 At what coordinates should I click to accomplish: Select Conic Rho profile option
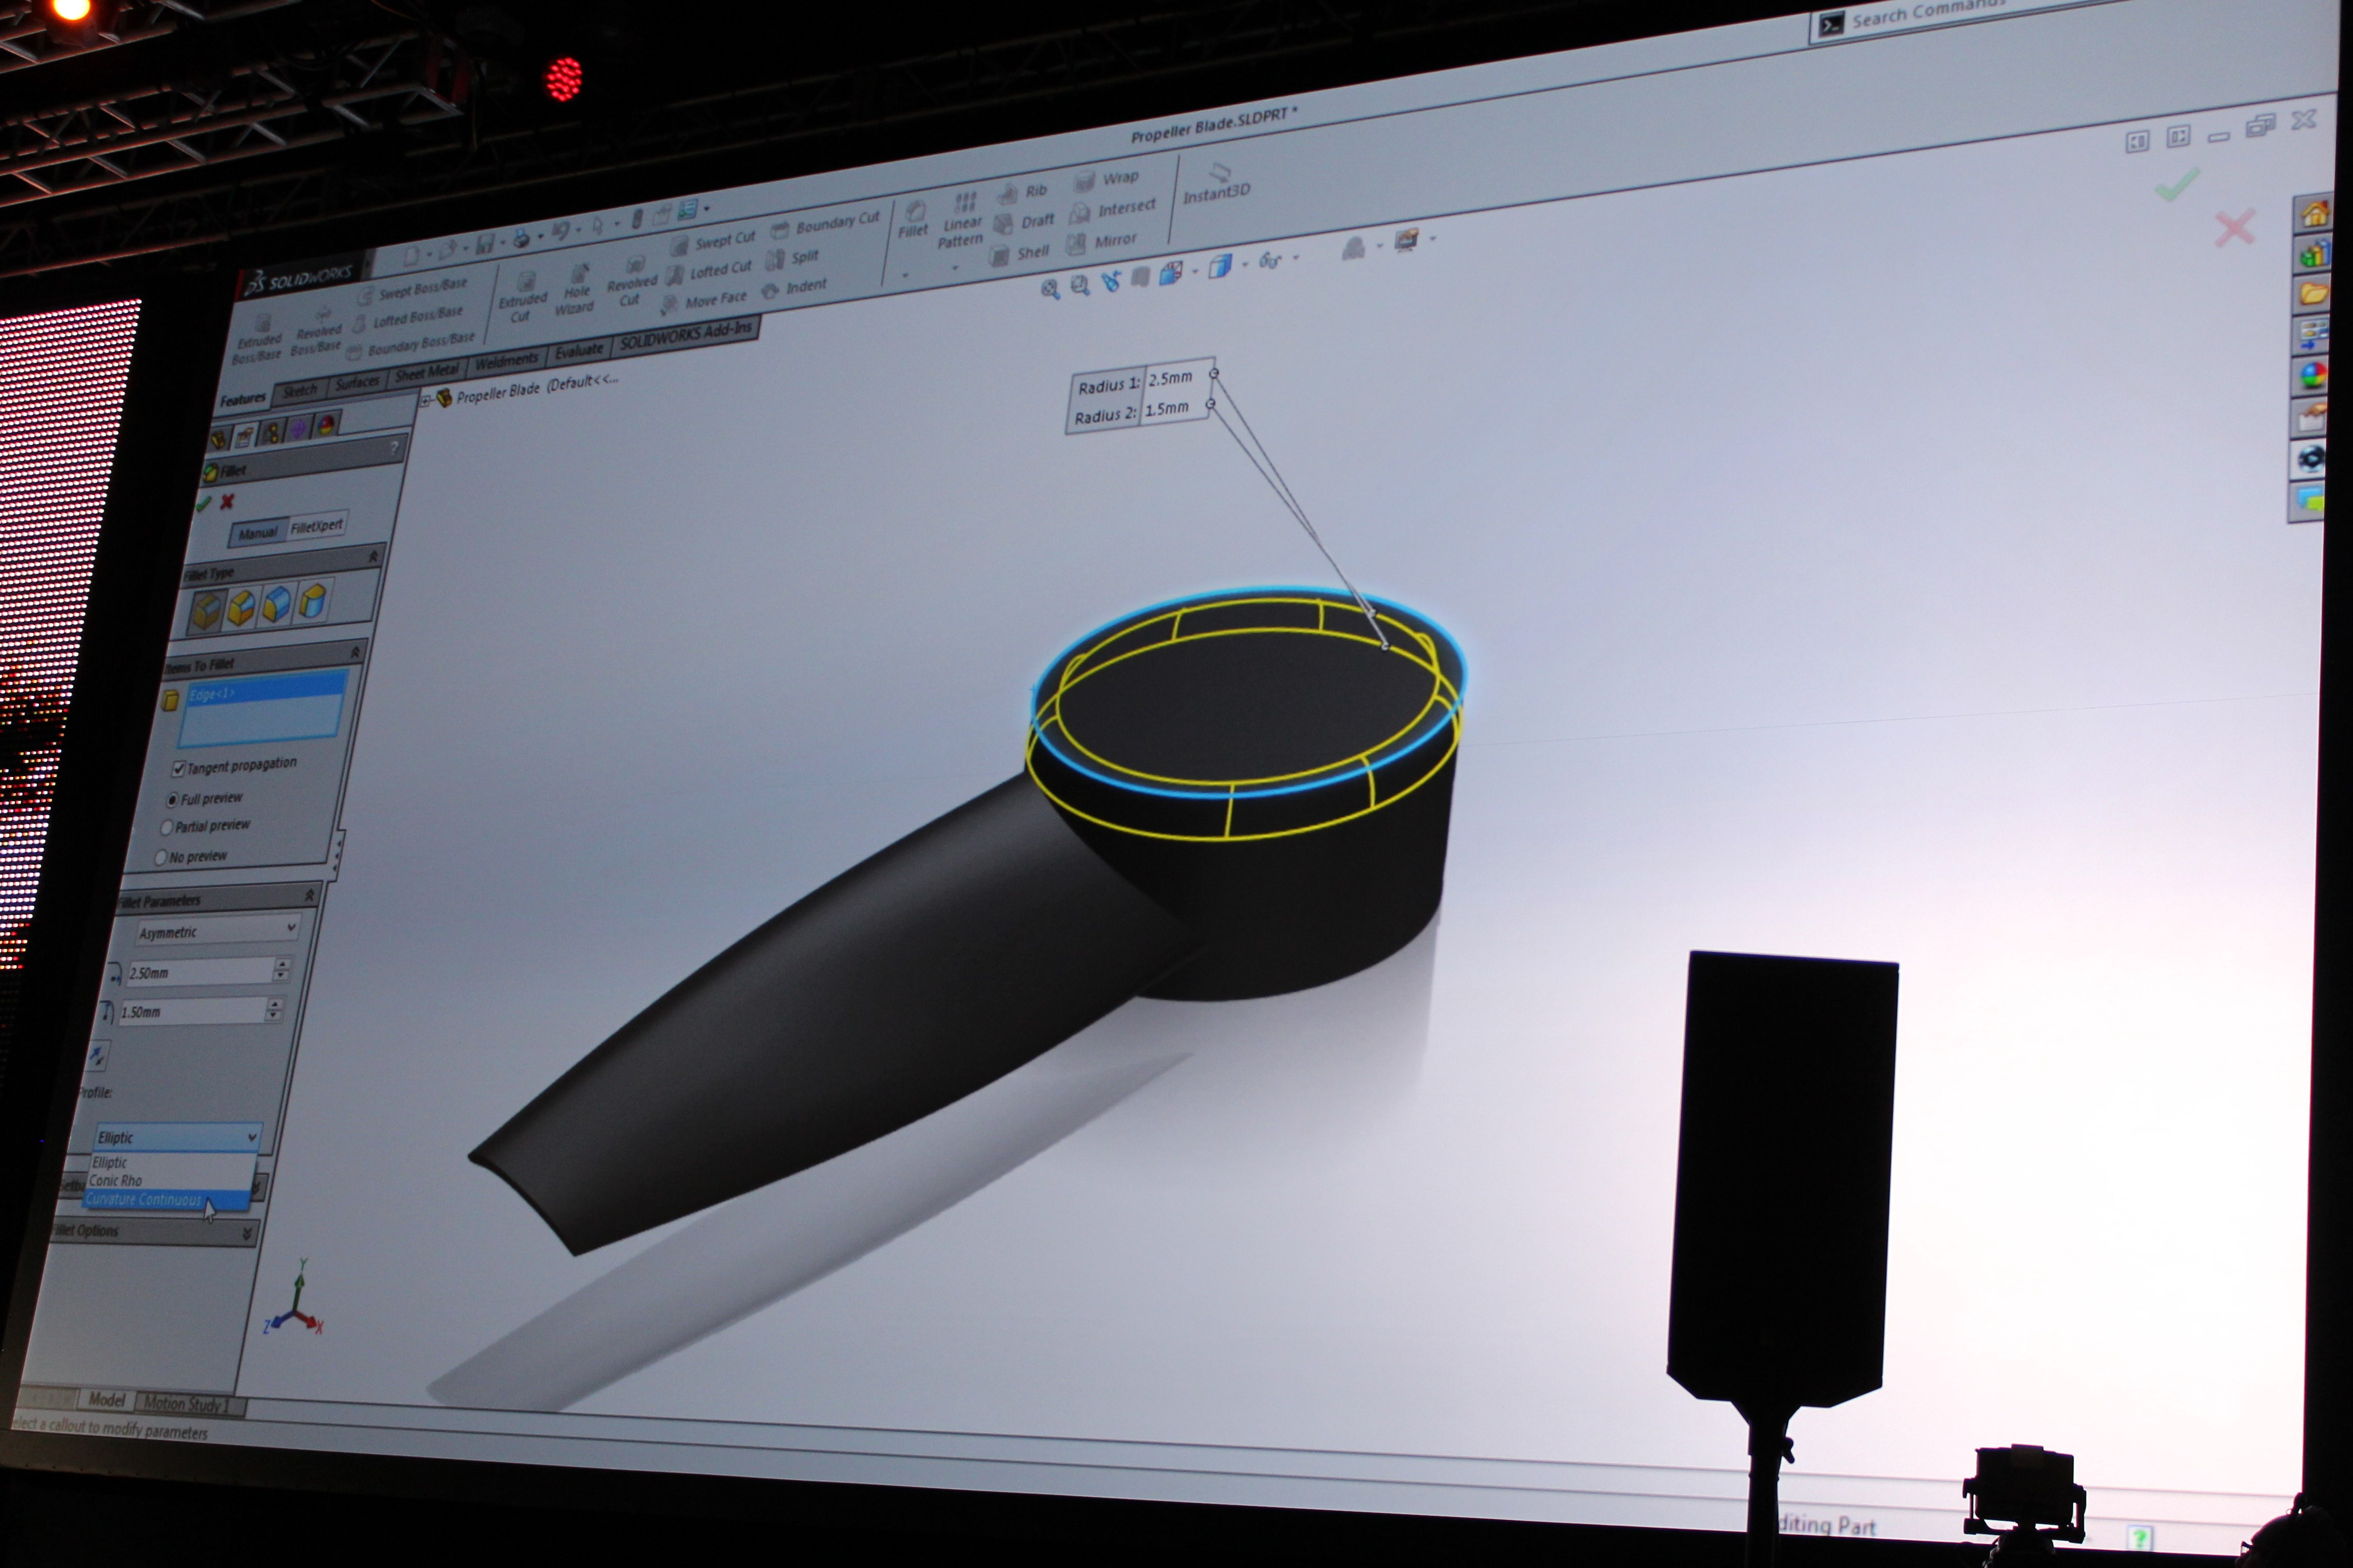[x=116, y=1181]
